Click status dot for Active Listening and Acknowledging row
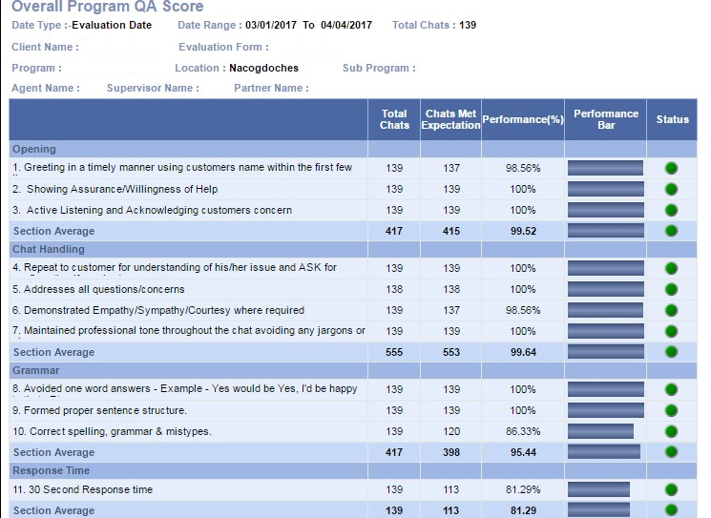The image size is (711, 518). pyautogui.click(x=671, y=210)
